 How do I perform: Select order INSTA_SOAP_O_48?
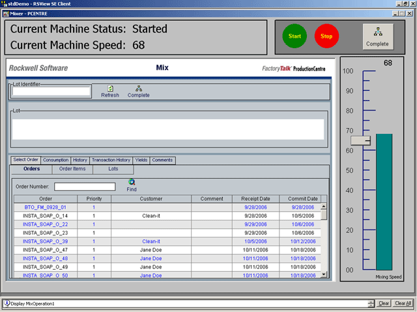tap(45, 259)
